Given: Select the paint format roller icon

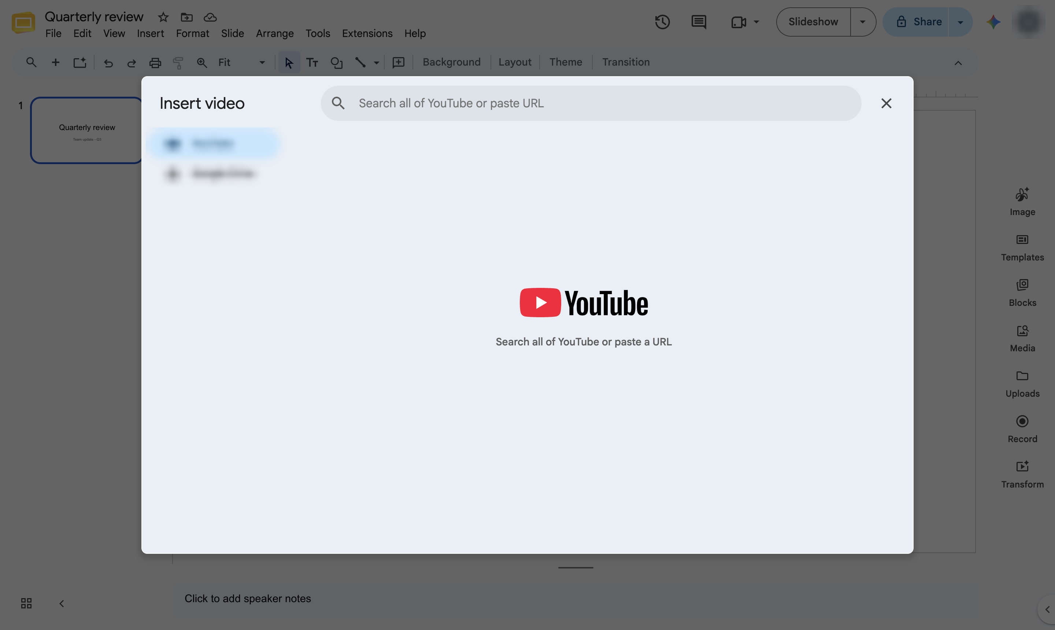Looking at the screenshot, I should pos(178,63).
